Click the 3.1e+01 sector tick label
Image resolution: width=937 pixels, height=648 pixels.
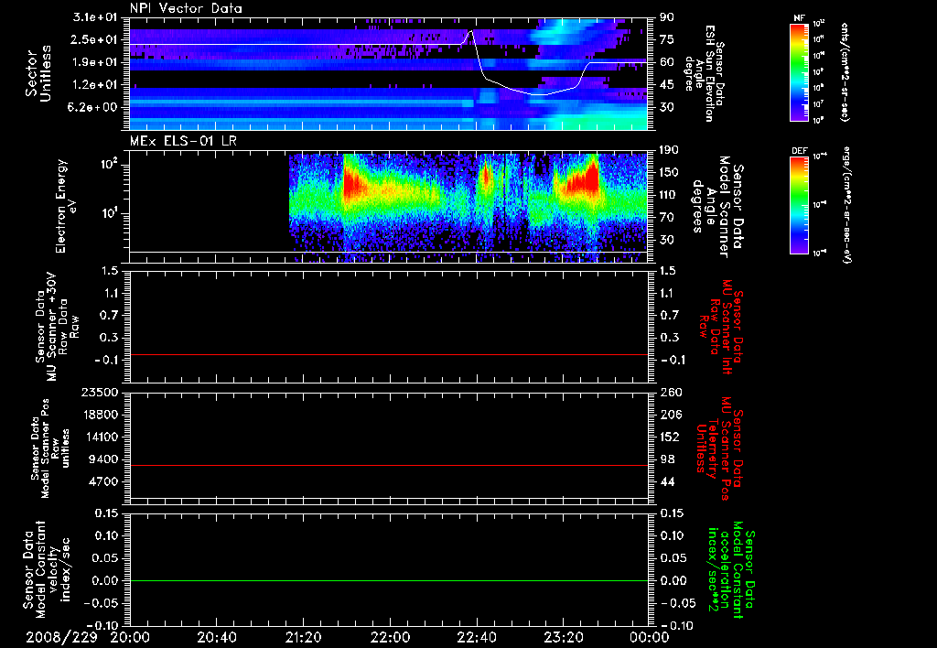(x=95, y=17)
